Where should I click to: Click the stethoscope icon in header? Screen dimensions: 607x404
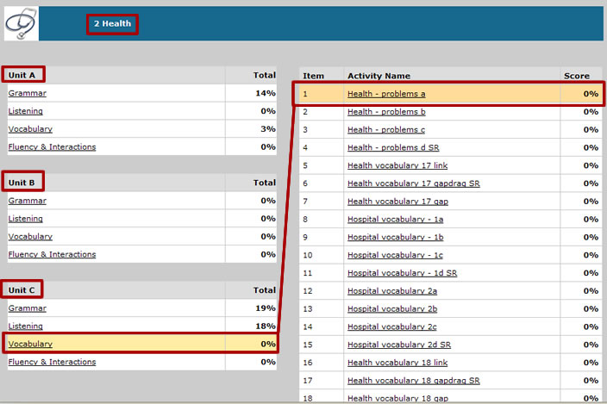(x=21, y=23)
